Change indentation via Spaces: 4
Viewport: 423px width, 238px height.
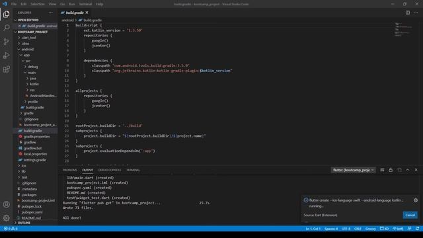tap(331, 229)
